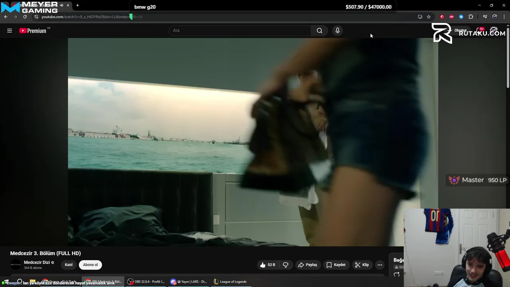510x287 pixels.
Task: Open the media controls icon in toolbar
Action: coord(485,17)
